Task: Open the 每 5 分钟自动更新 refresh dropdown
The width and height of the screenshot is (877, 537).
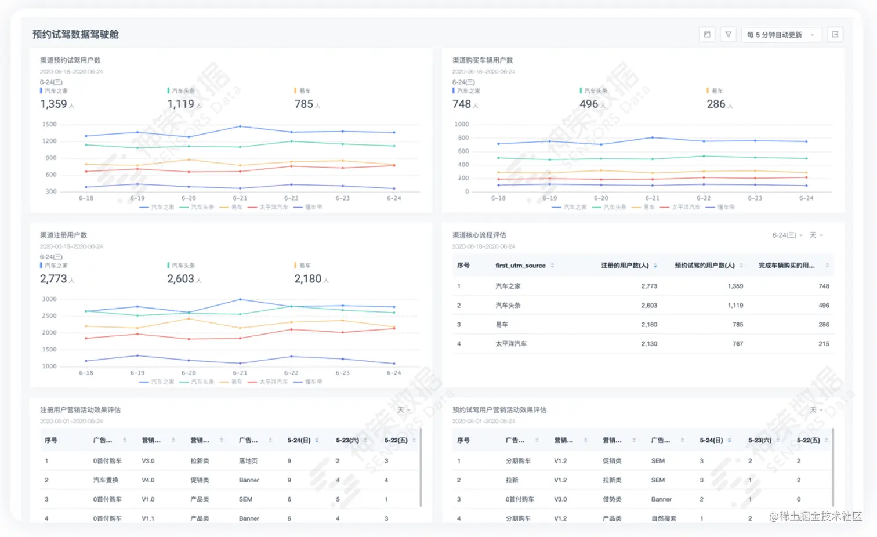Action: [781, 35]
